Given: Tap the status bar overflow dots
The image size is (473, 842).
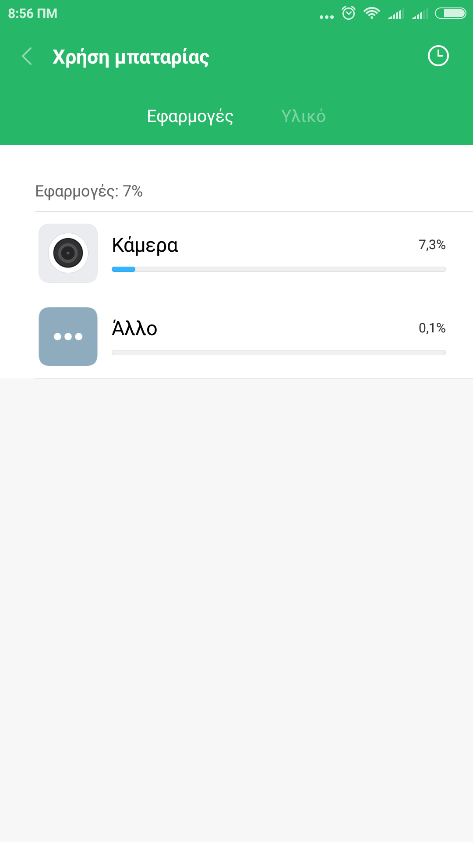Looking at the screenshot, I should [x=326, y=17].
